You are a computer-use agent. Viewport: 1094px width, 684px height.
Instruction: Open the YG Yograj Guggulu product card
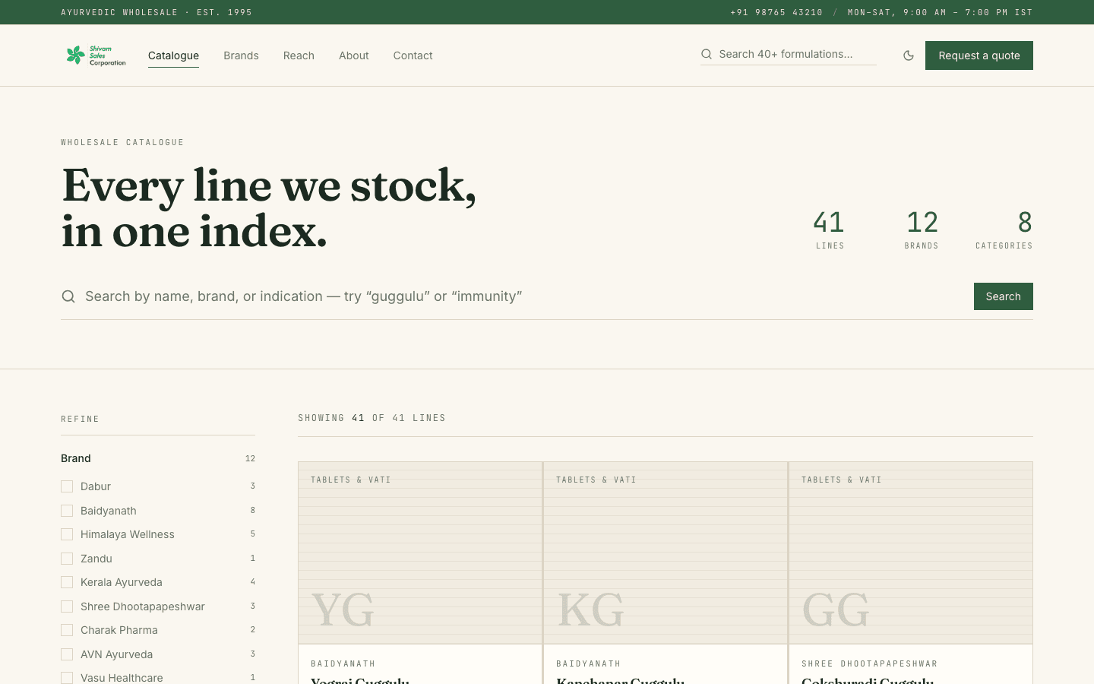coord(420,573)
